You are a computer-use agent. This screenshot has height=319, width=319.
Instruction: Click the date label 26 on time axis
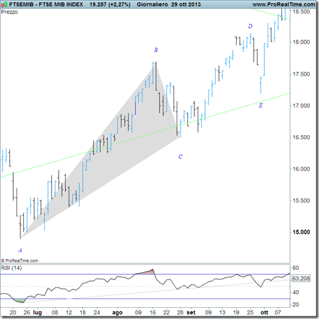pyautogui.click(x=26, y=312)
